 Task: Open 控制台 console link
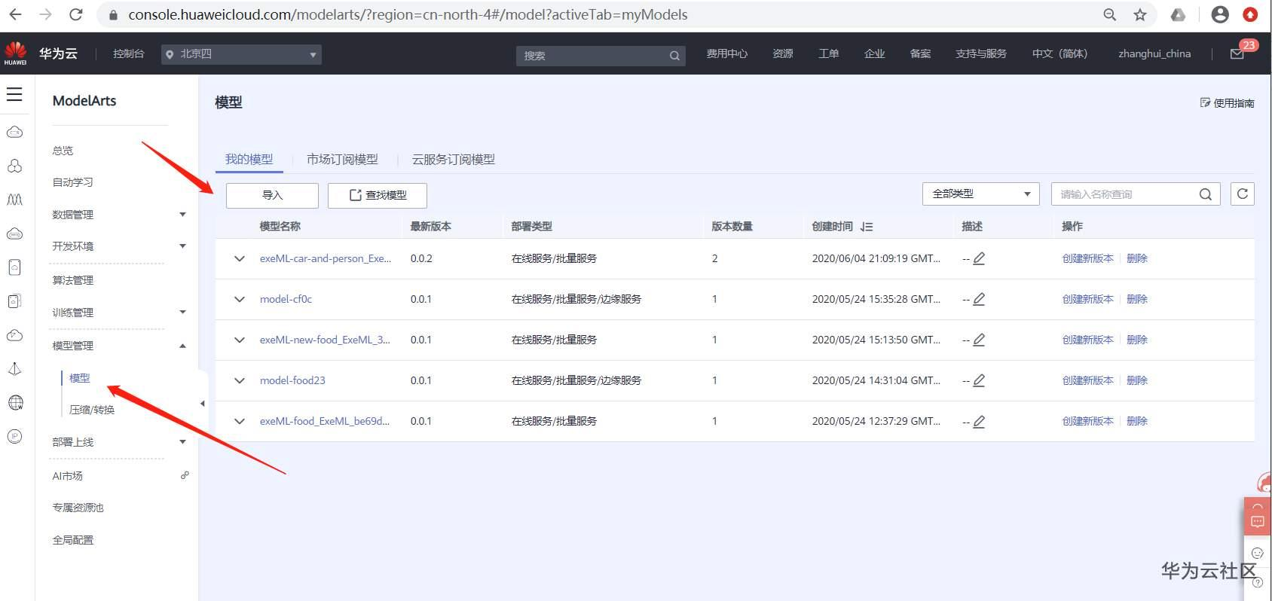(128, 53)
